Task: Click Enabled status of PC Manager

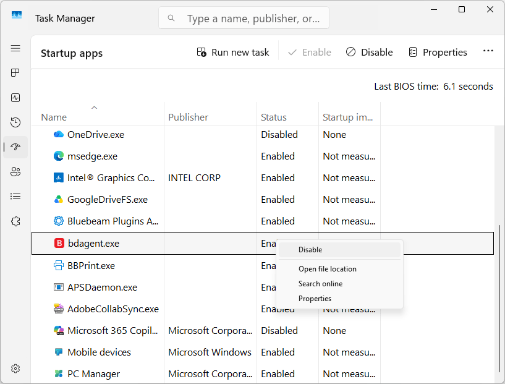Action: point(278,373)
